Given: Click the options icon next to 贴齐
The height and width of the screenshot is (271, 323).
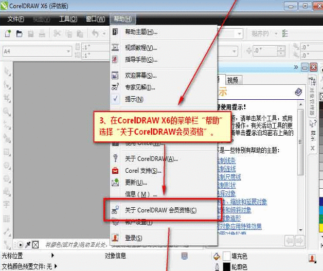Looking at the screenshot, I should [285, 33].
